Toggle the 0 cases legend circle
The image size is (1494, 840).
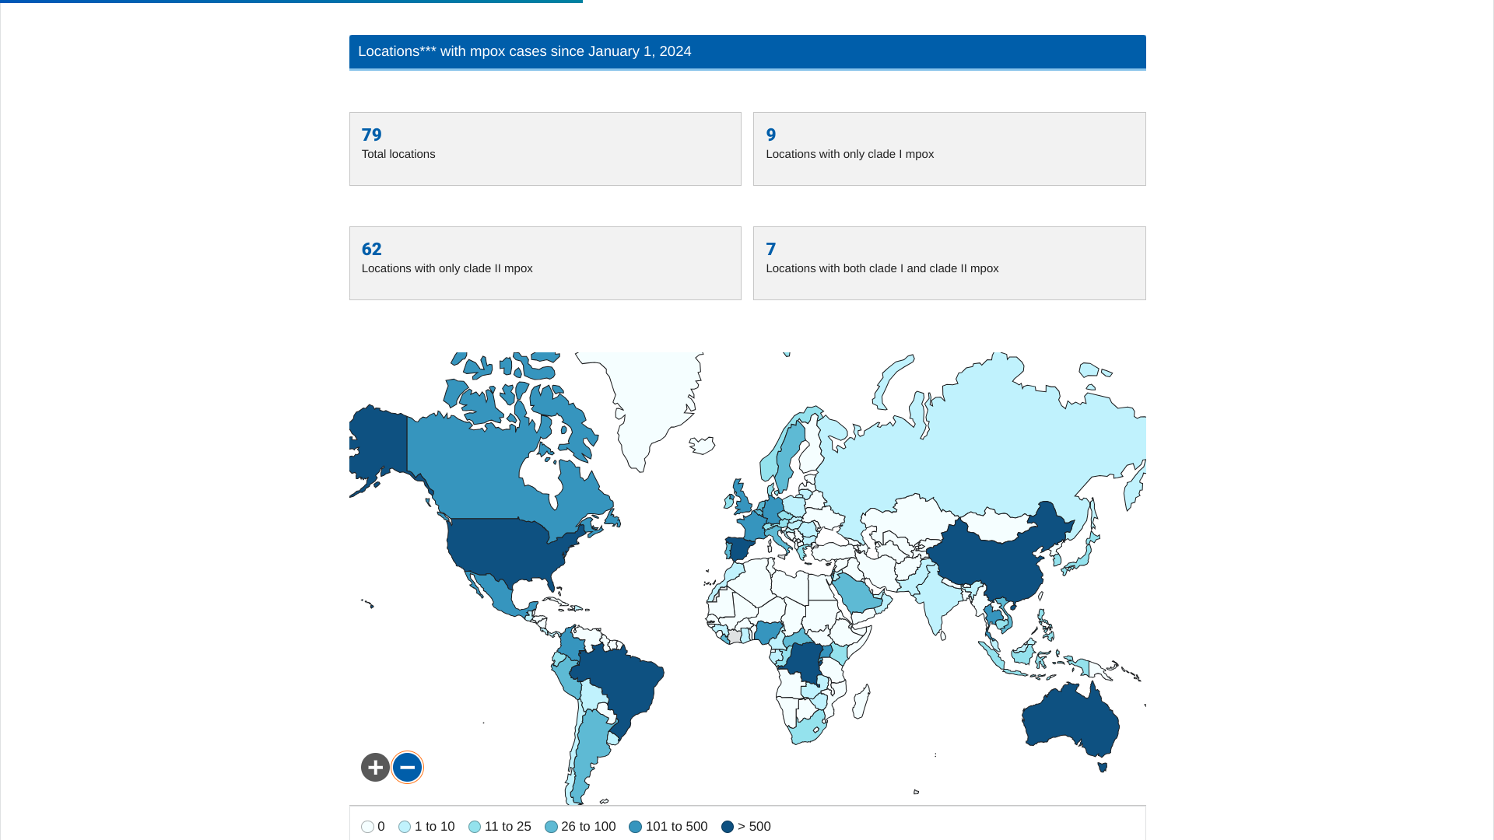coord(367,827)
